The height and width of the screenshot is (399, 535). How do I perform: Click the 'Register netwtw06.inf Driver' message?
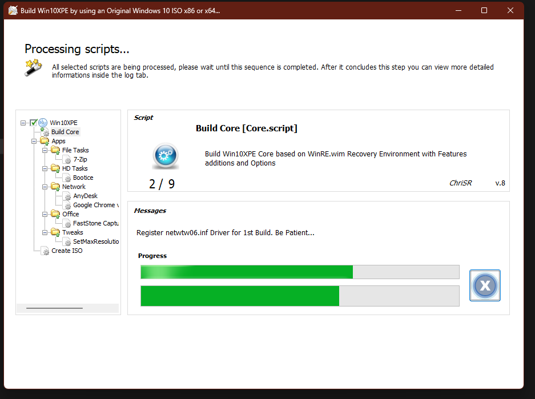pyautogui.click(x=225, y=232)
